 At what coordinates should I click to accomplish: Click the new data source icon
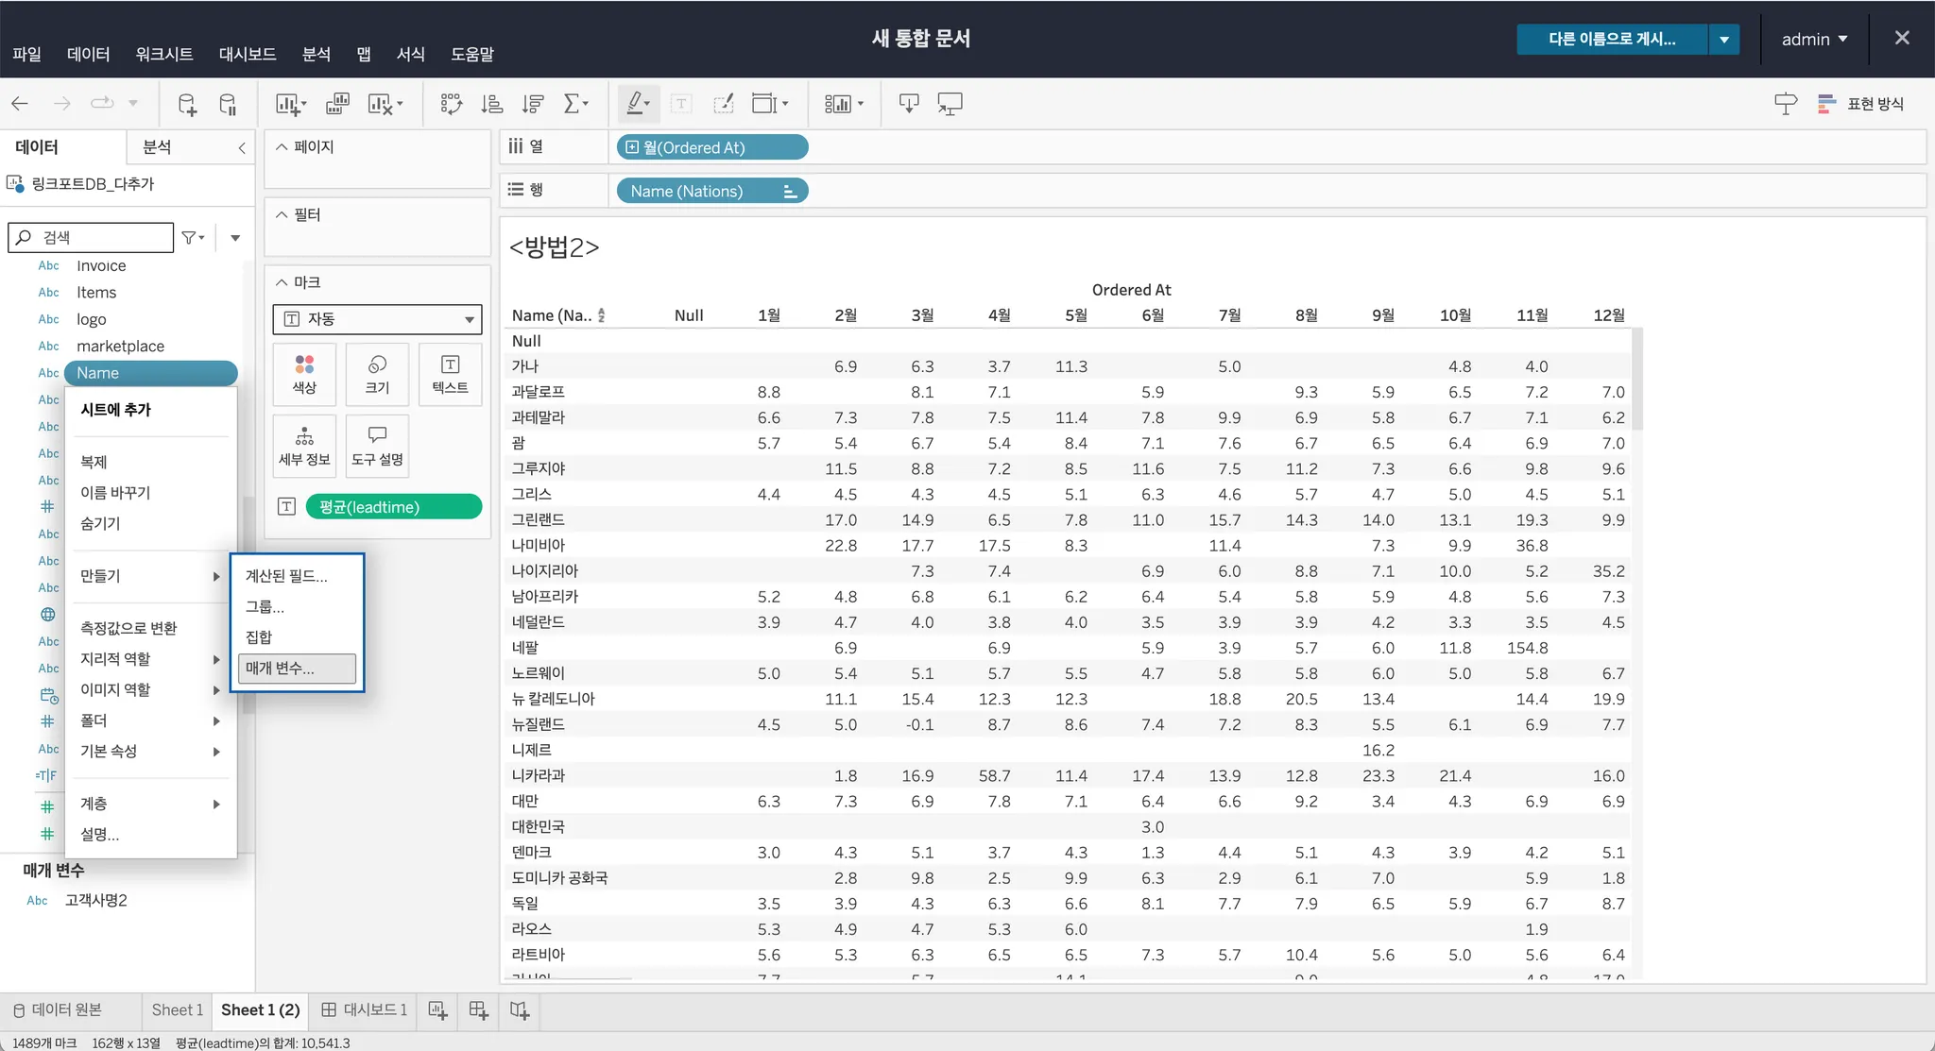coord(187,104)
